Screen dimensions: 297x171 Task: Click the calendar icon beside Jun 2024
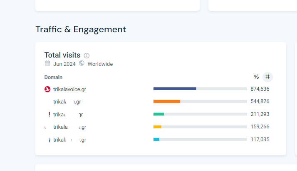pyautogui.click(x=47, y=64)
